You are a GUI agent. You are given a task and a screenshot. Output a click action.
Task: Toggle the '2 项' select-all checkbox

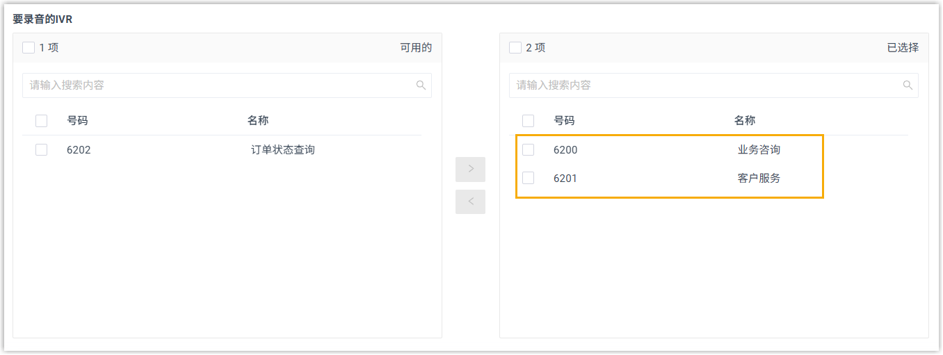[x=515, y=48]
